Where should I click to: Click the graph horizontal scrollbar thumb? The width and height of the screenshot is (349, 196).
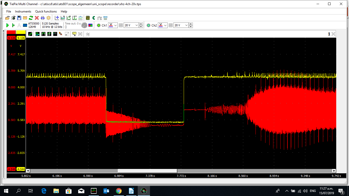coord(147,171)
